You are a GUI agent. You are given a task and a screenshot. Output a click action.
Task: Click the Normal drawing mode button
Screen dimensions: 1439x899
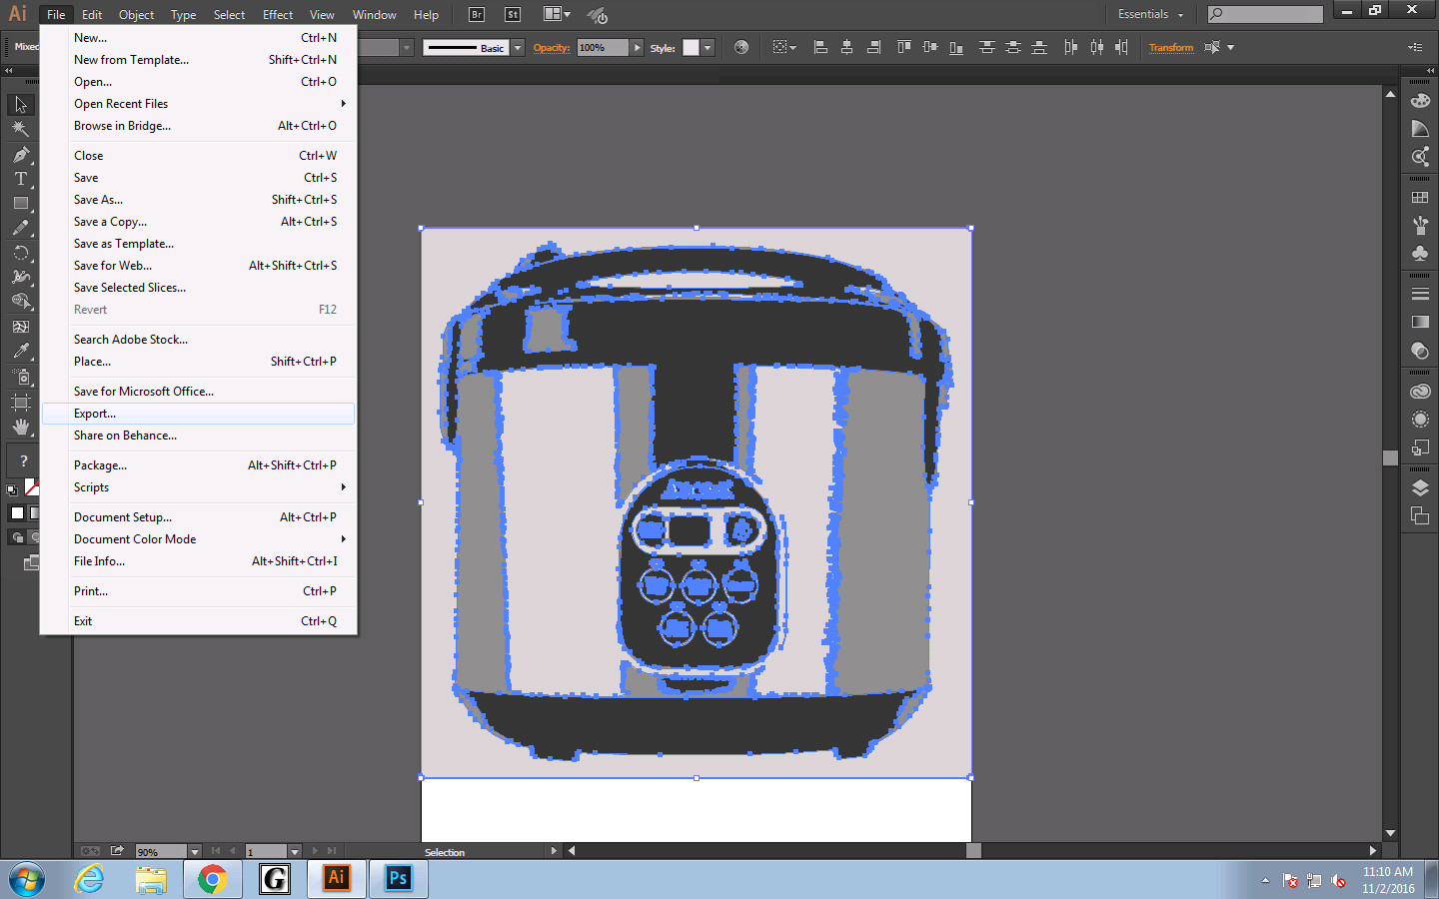pos(18,537)
